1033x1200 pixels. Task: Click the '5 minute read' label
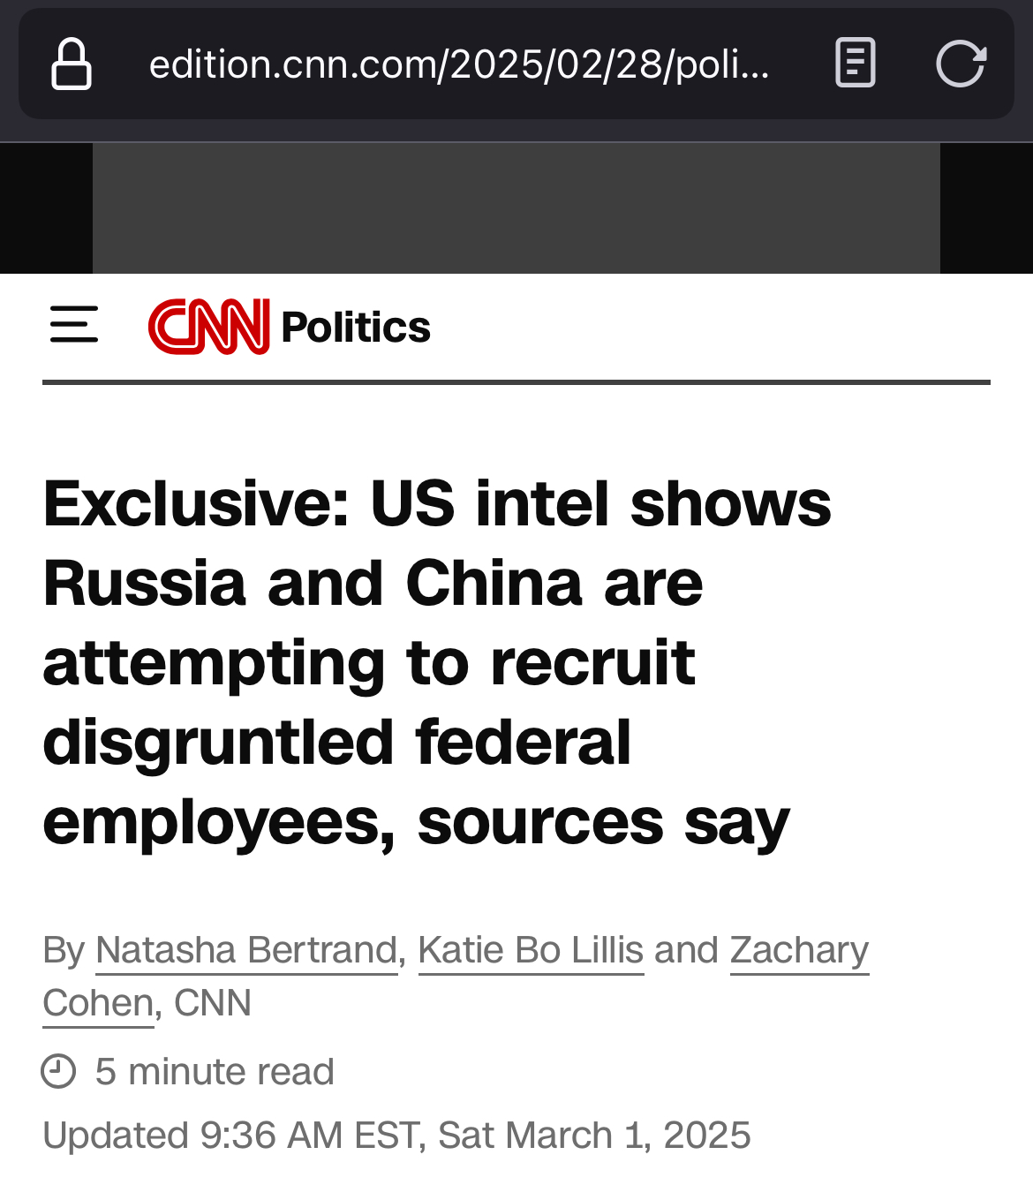point(215,1071)
